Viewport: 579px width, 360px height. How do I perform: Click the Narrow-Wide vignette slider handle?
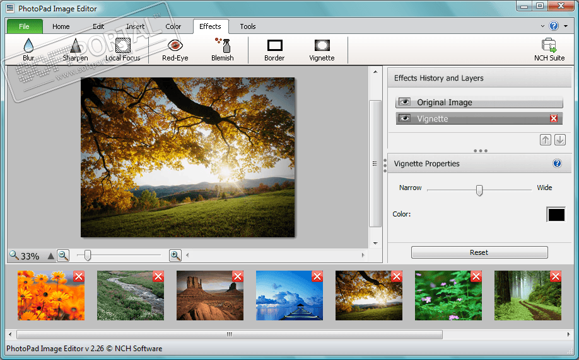point(479,190)
